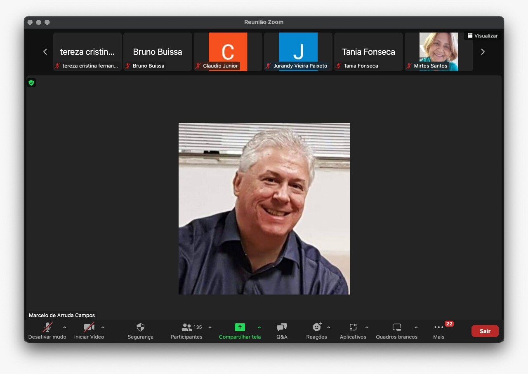Toggle microphone with Desativar mudo
This screenshot has width=528, height=374.
coord(47,327)
